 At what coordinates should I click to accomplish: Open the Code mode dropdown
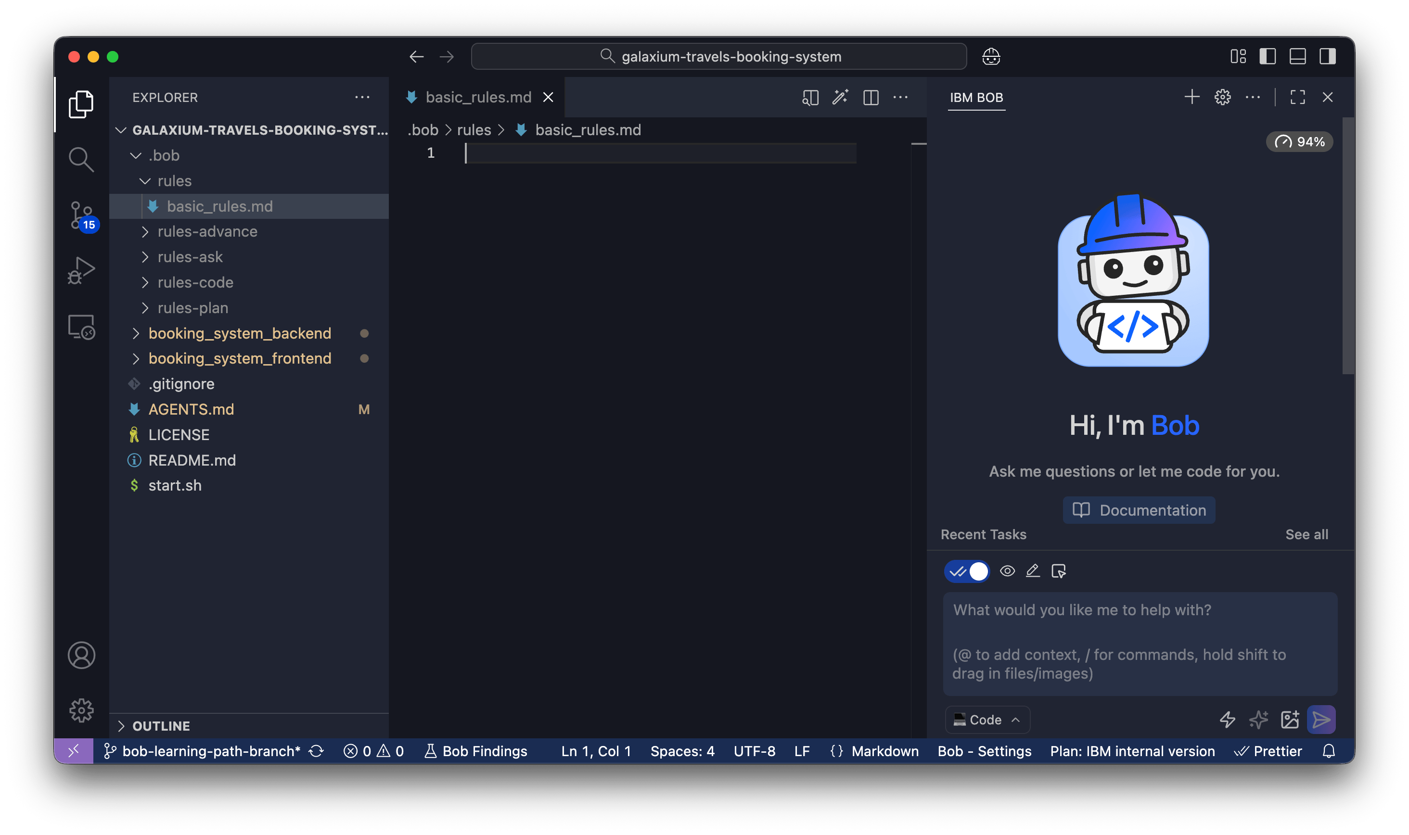[987, 720]
